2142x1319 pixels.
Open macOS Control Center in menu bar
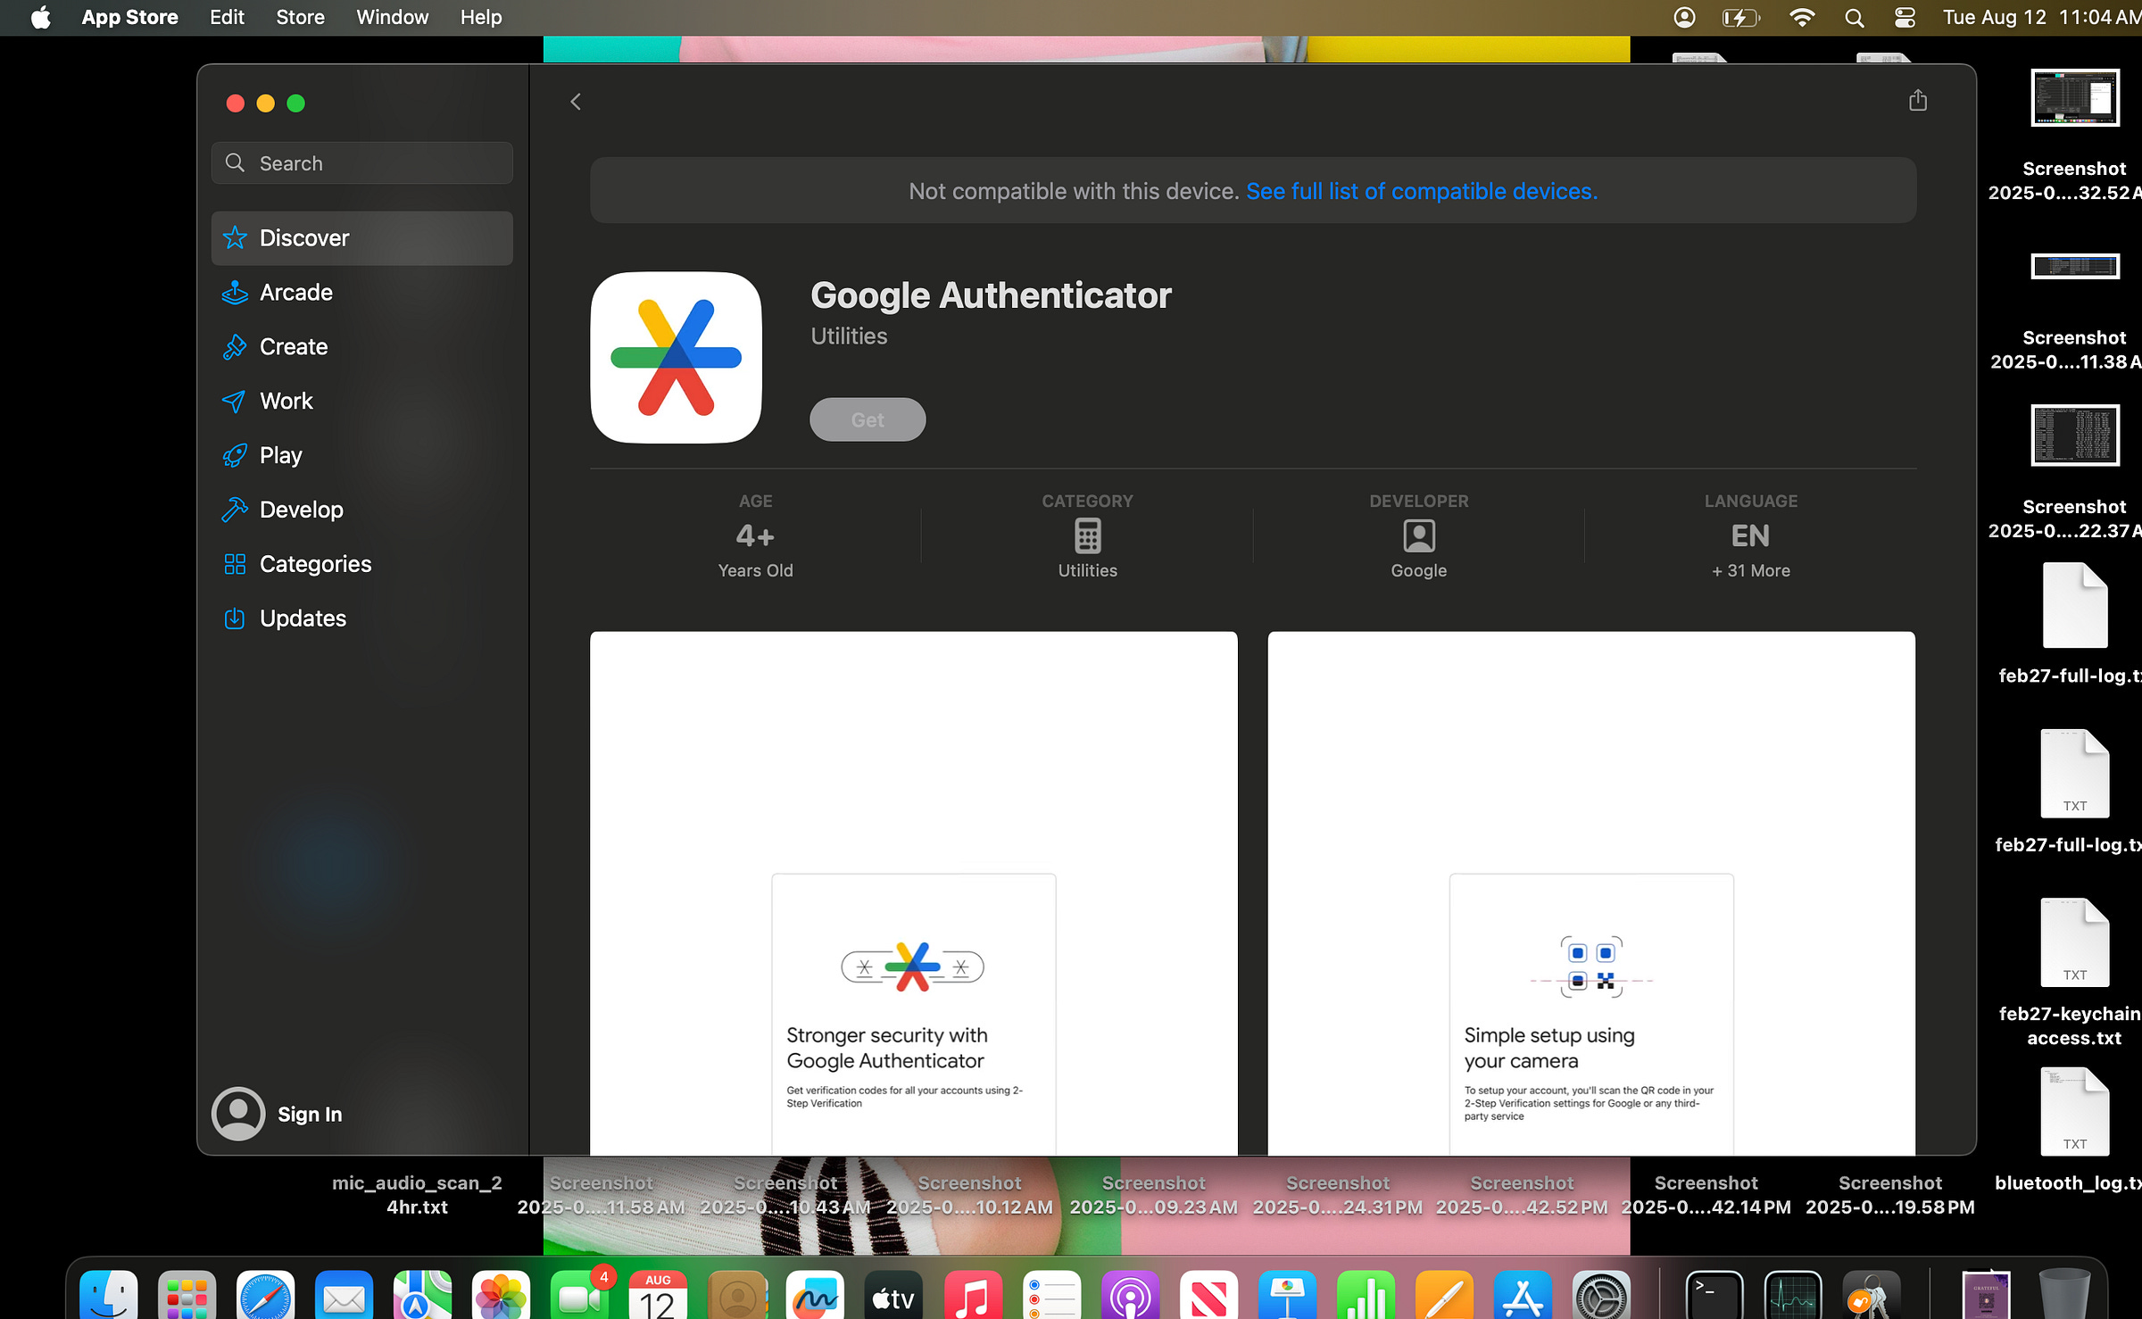tap(1904, 17)
